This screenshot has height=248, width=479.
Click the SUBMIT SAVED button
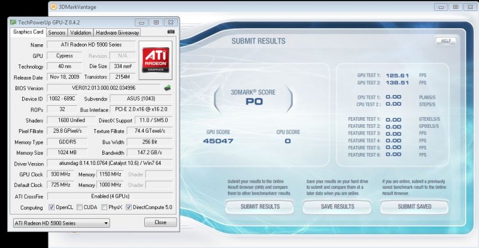[414, 207]
